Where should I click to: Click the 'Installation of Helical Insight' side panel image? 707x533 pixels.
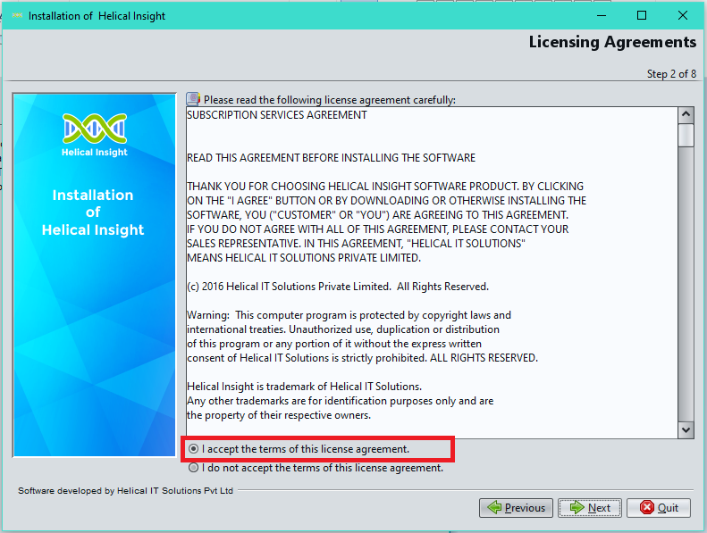click(x=94, y=275)
